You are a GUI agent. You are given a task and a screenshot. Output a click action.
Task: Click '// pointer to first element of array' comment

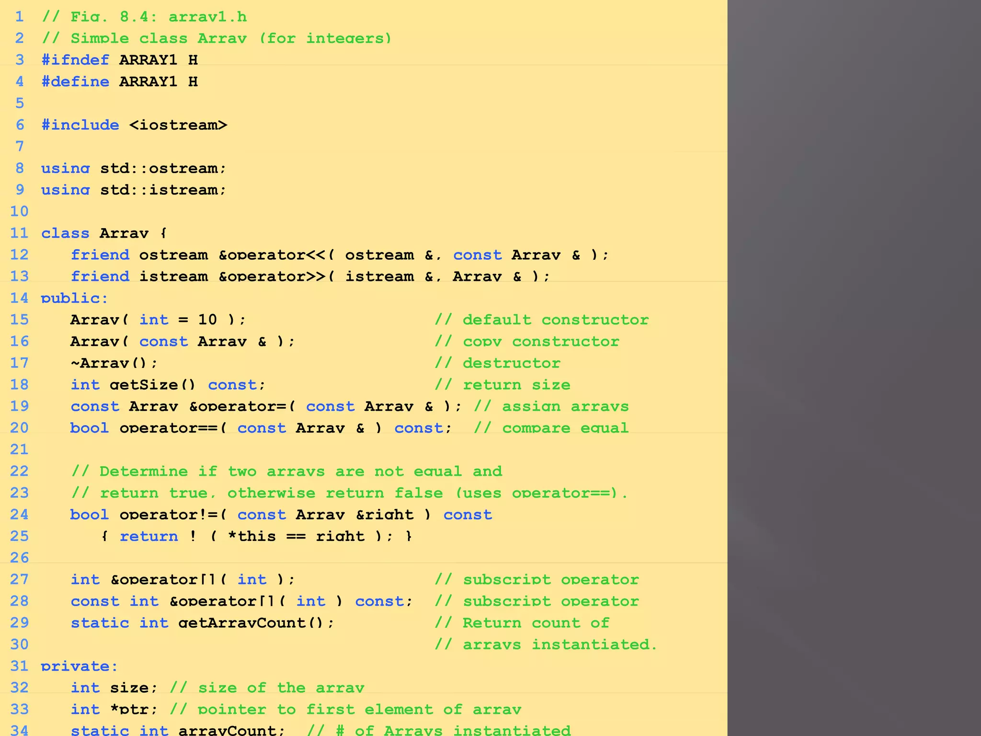(345, 709)
